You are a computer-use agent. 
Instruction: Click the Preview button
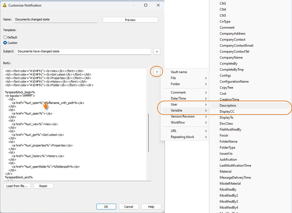[130, 20]
